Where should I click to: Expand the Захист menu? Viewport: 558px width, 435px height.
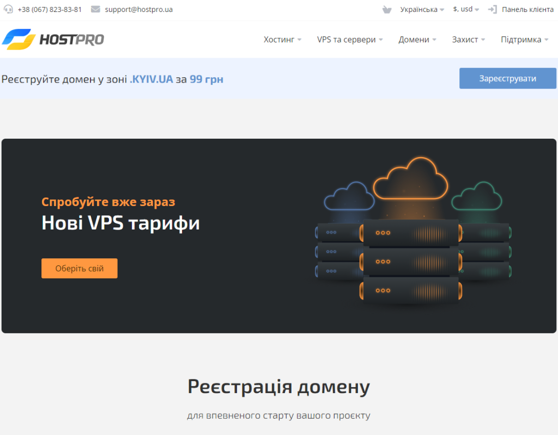click(x=468, y=40)
